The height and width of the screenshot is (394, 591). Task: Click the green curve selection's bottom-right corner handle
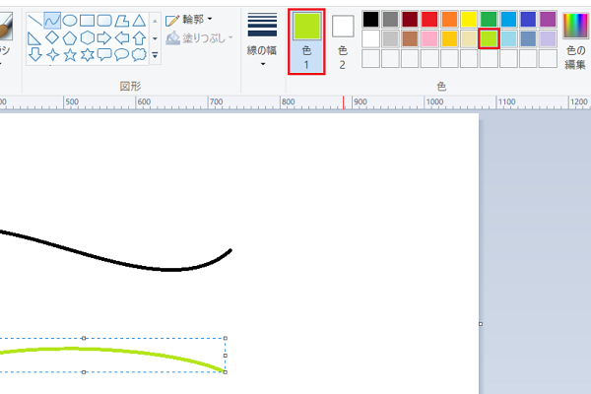[x=226, y=372]
